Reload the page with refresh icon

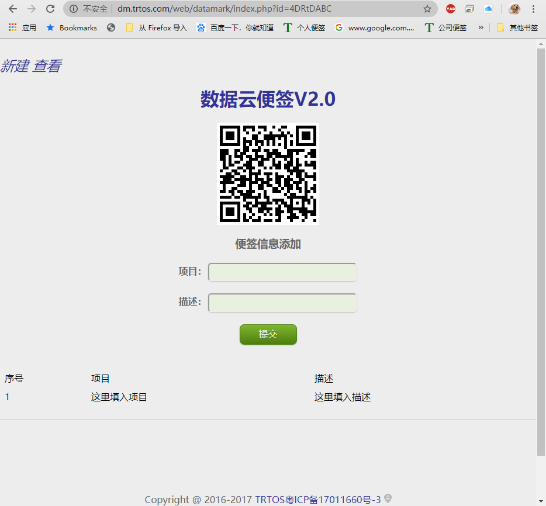[50, 9]
